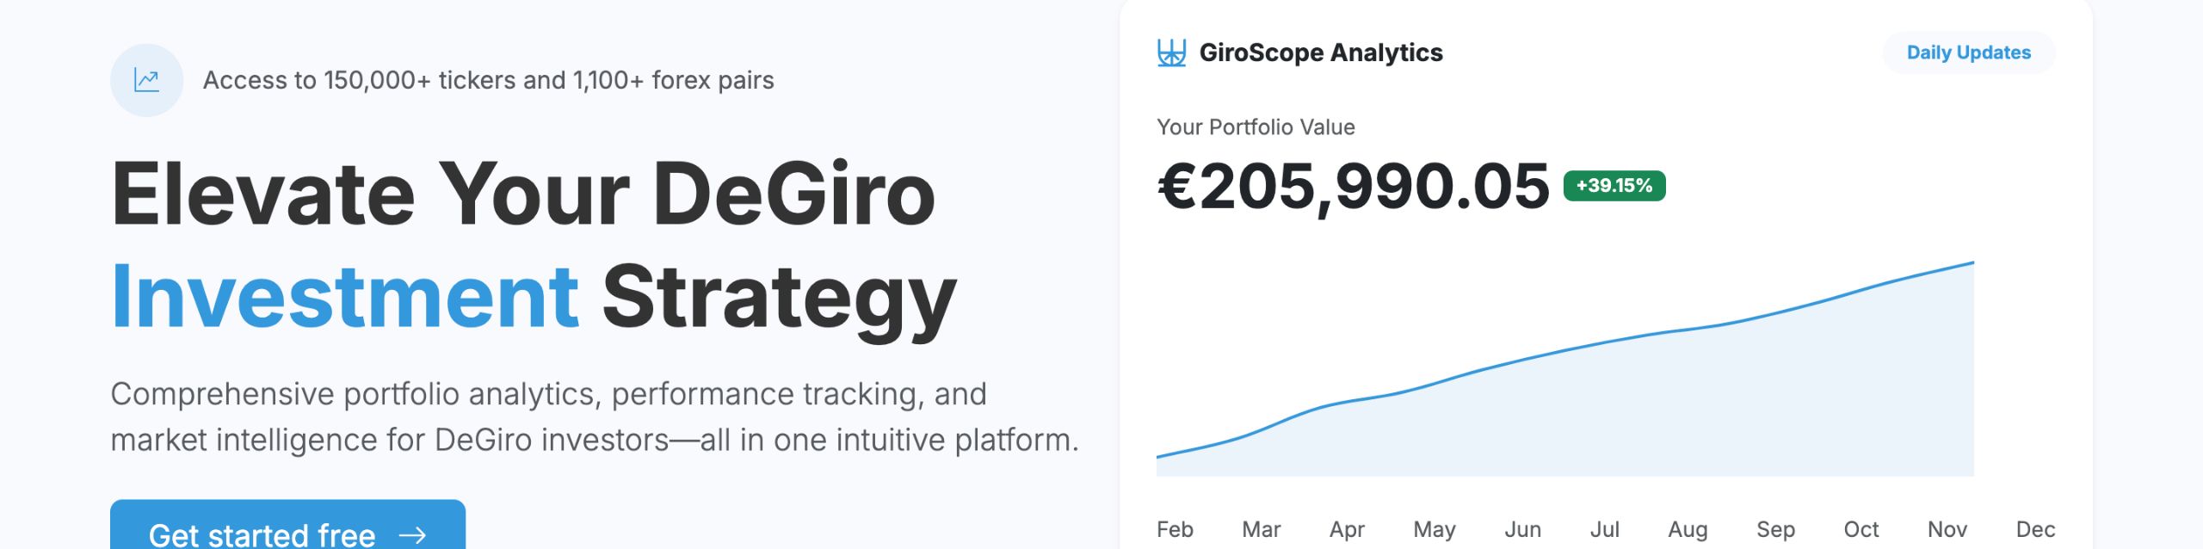The image size is (2203, 549).
Task: Select the Mar label on chart axis
Action: point(1261,529)
